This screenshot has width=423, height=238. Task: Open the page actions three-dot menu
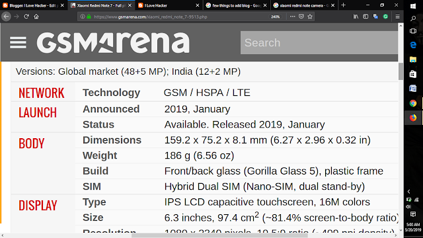click(x=292, y=17)
